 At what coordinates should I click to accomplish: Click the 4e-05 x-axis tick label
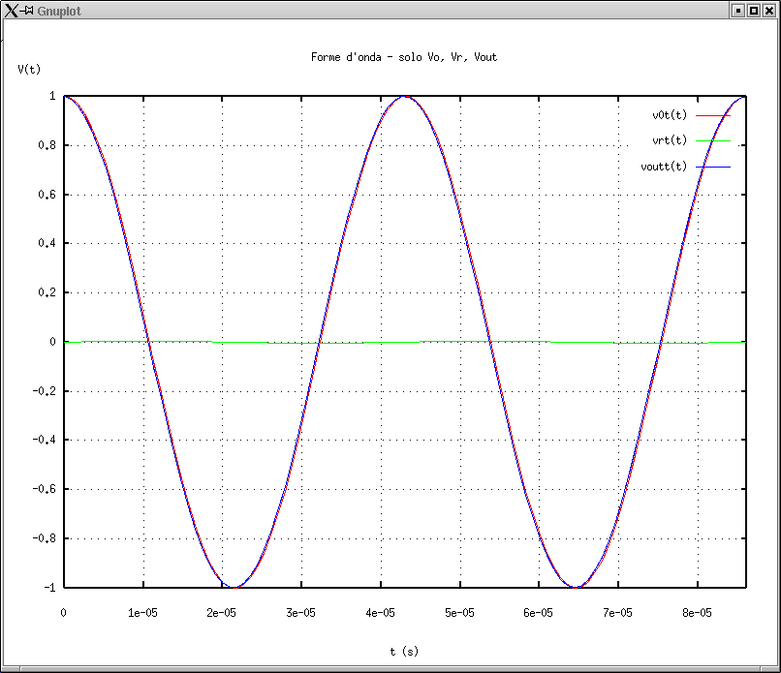pyautogui.click(x=380, y=612)
